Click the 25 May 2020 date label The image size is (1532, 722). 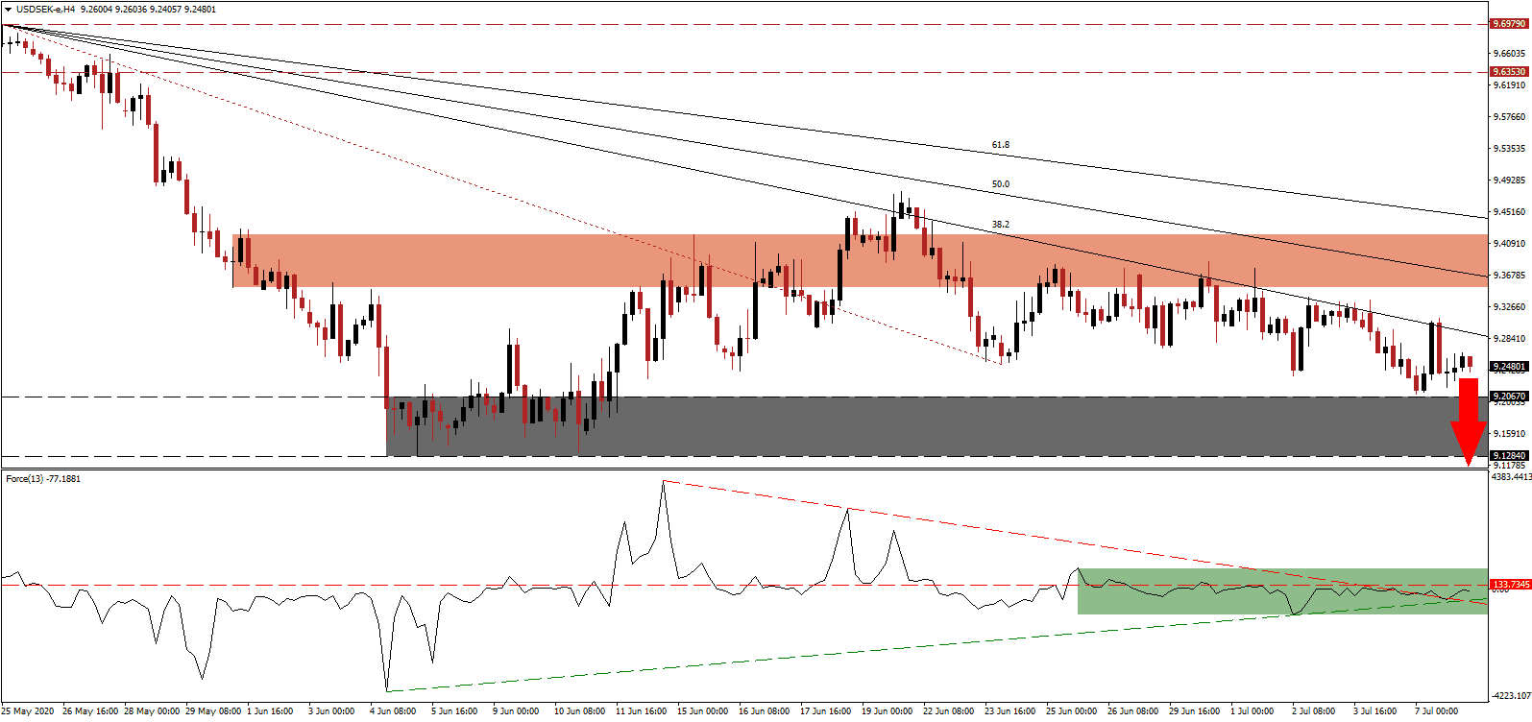pyautogui.click(x=28, y=711)
